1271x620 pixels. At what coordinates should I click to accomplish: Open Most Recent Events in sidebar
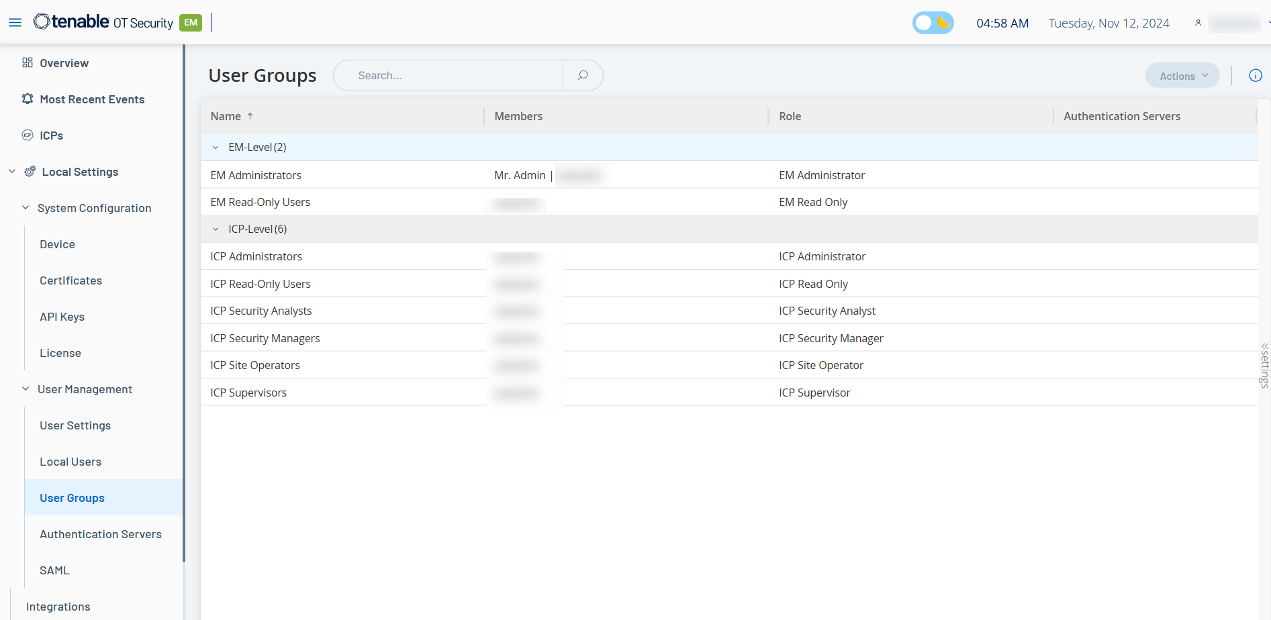92,99
